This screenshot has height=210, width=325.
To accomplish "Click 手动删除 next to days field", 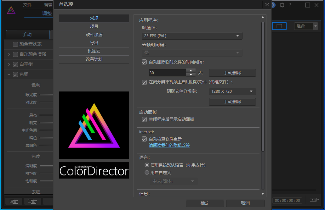I will click(232, 73).
